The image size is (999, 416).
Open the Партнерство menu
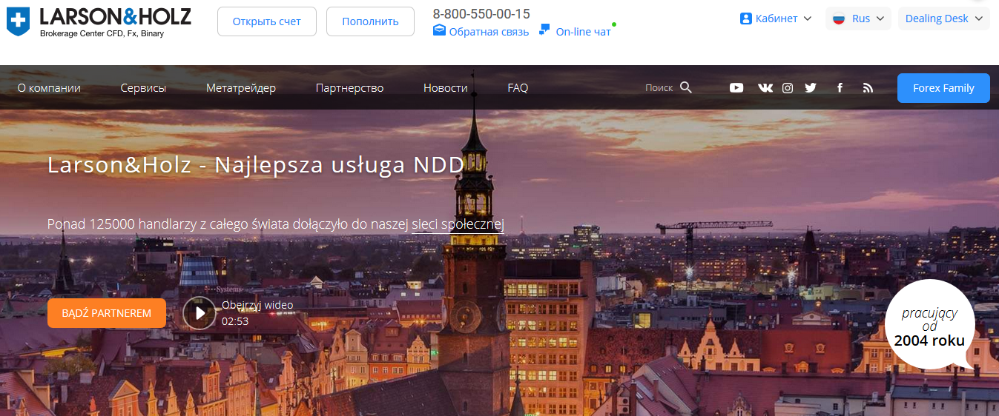click(349, 87)
